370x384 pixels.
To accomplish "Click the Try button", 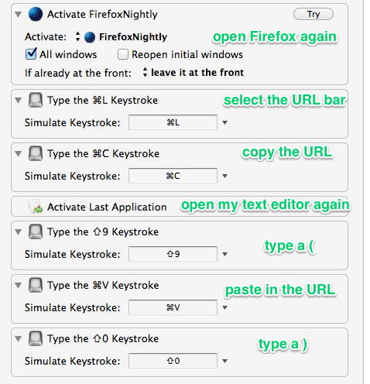I will click(x=313, y=14).
